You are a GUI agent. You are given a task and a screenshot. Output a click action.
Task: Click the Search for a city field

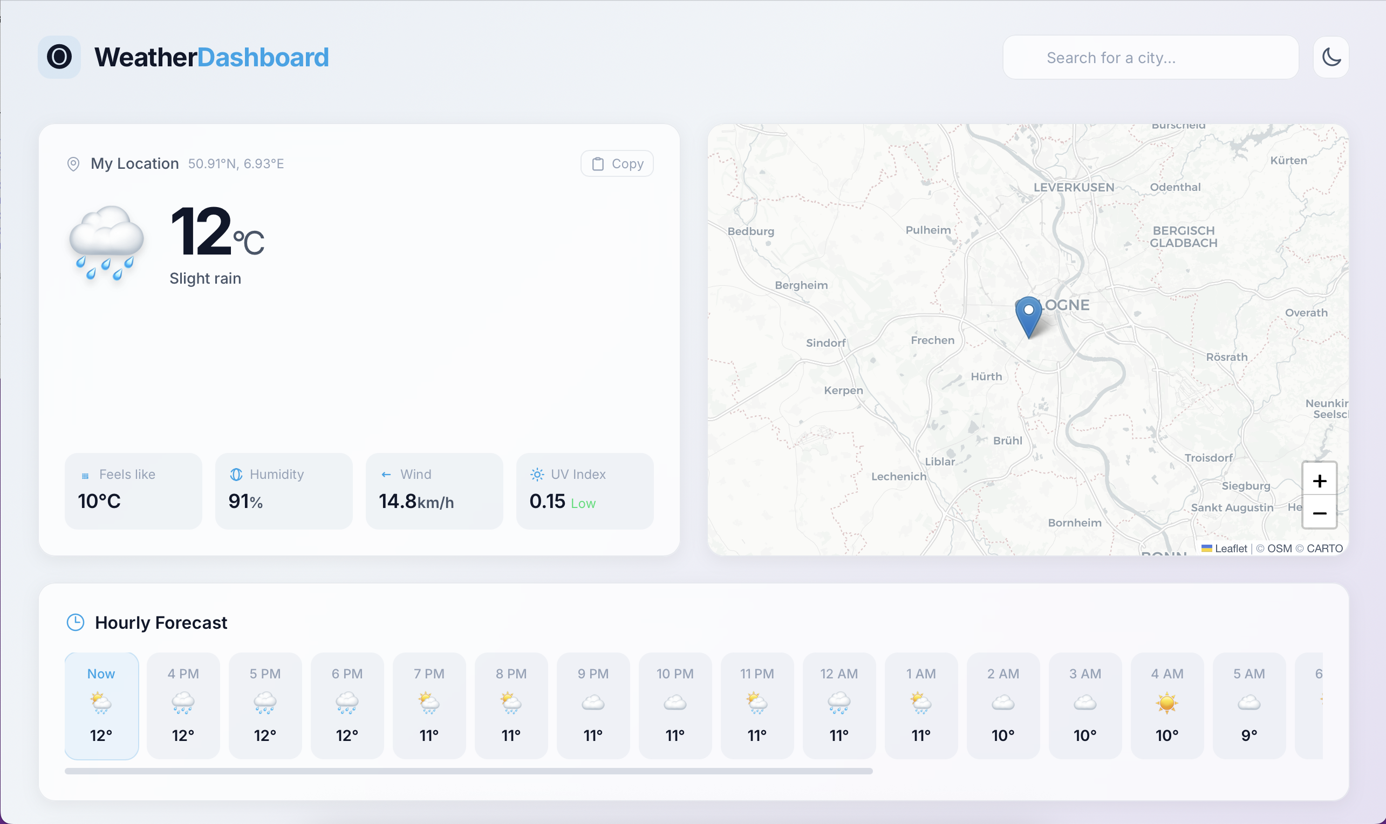point(1150,57)
